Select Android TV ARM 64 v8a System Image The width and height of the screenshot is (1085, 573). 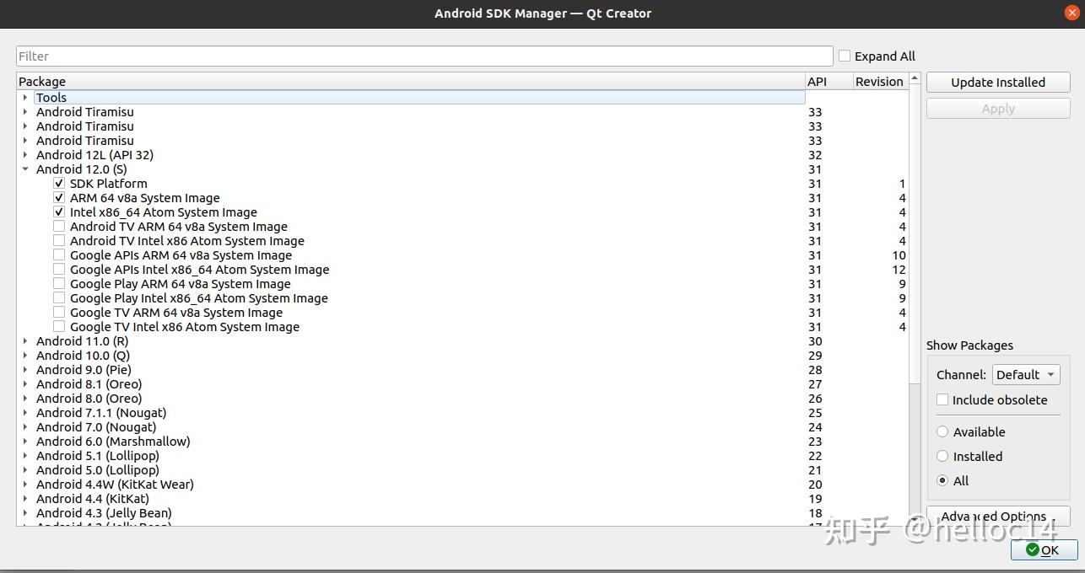pyautogui.click(x=179, y=226)
